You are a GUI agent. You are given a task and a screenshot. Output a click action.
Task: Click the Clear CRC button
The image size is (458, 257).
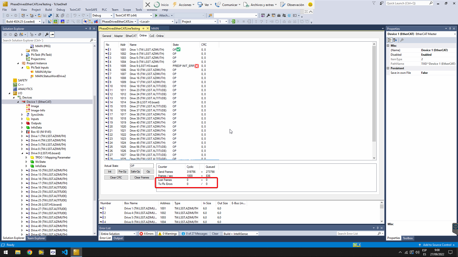(116, 178)
